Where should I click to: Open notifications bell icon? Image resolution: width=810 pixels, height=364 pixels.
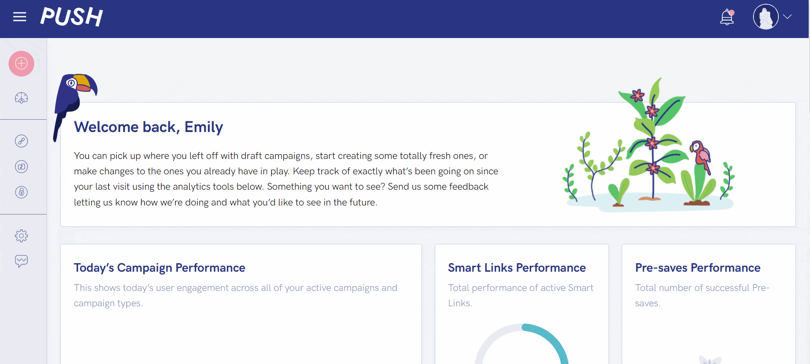point(727,18)
